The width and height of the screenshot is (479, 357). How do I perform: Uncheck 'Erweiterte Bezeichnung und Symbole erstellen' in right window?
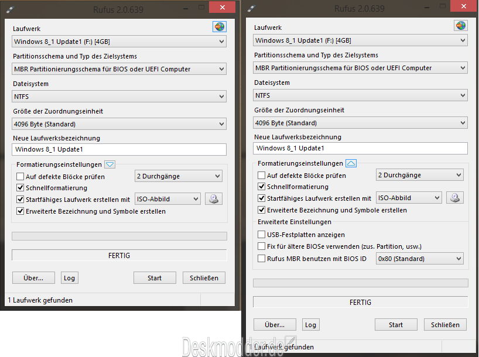click(262, 210)
